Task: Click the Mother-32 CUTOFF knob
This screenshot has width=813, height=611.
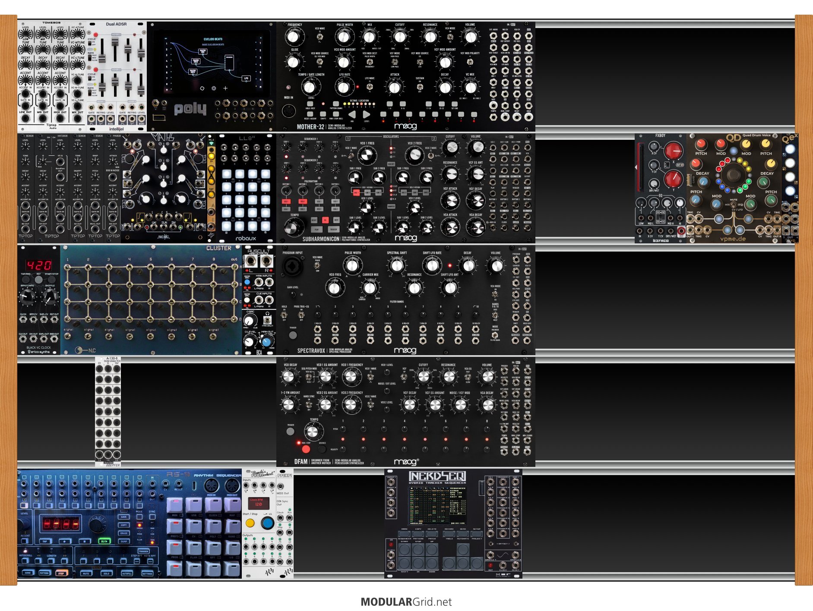Action: (400, 37)
